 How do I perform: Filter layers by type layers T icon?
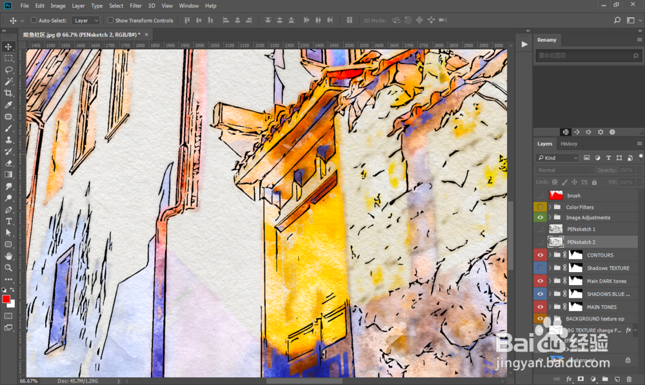(608, 158)
